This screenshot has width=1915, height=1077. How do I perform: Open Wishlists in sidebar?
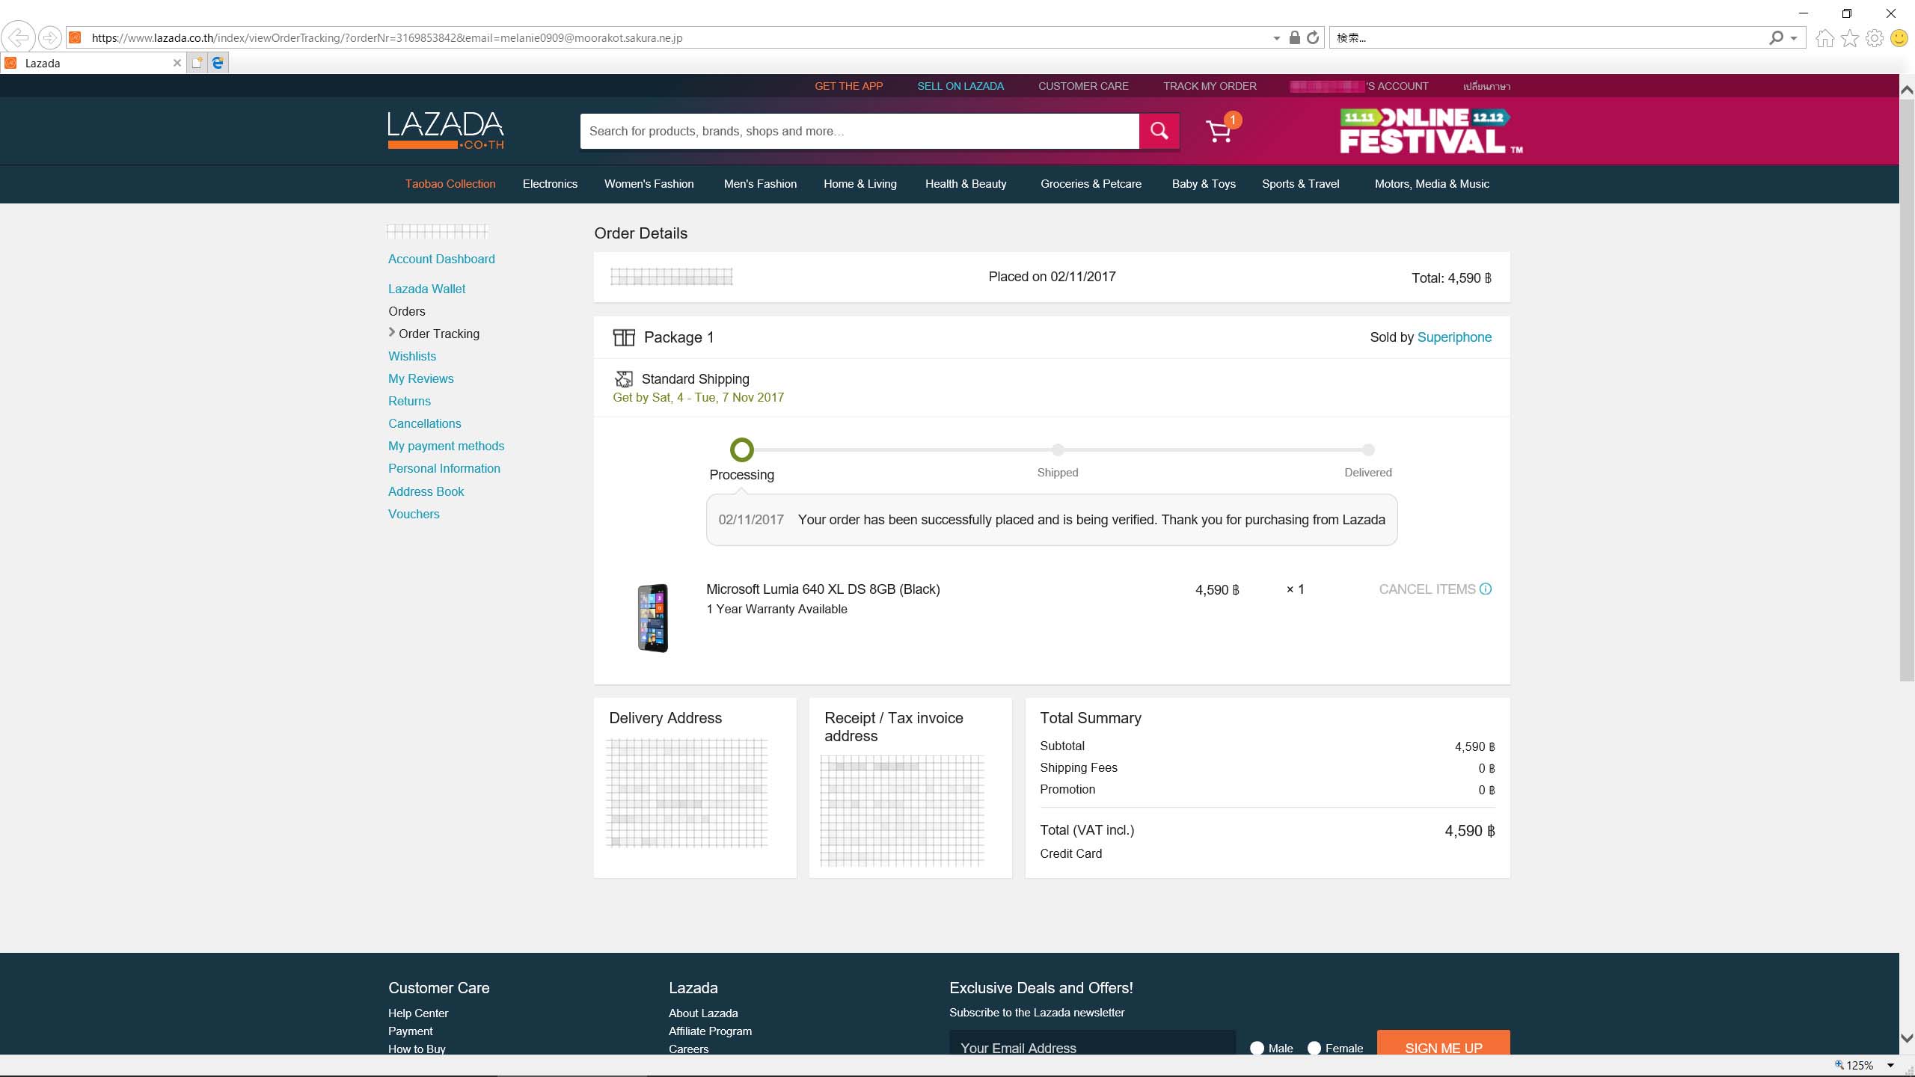click(x=412, y=356)
